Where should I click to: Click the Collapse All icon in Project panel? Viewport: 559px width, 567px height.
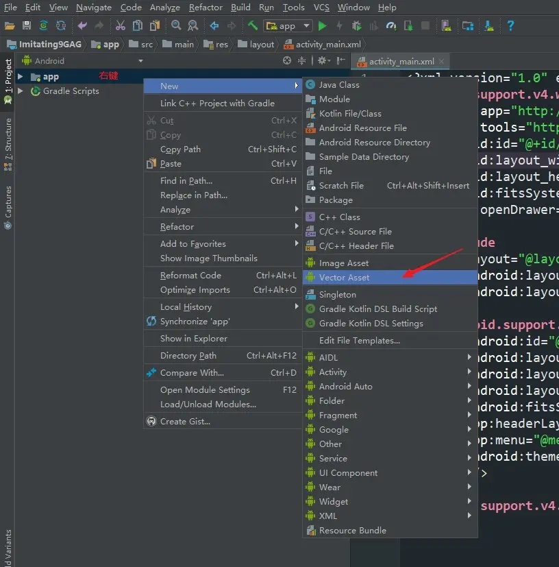(x=301, y=61)
